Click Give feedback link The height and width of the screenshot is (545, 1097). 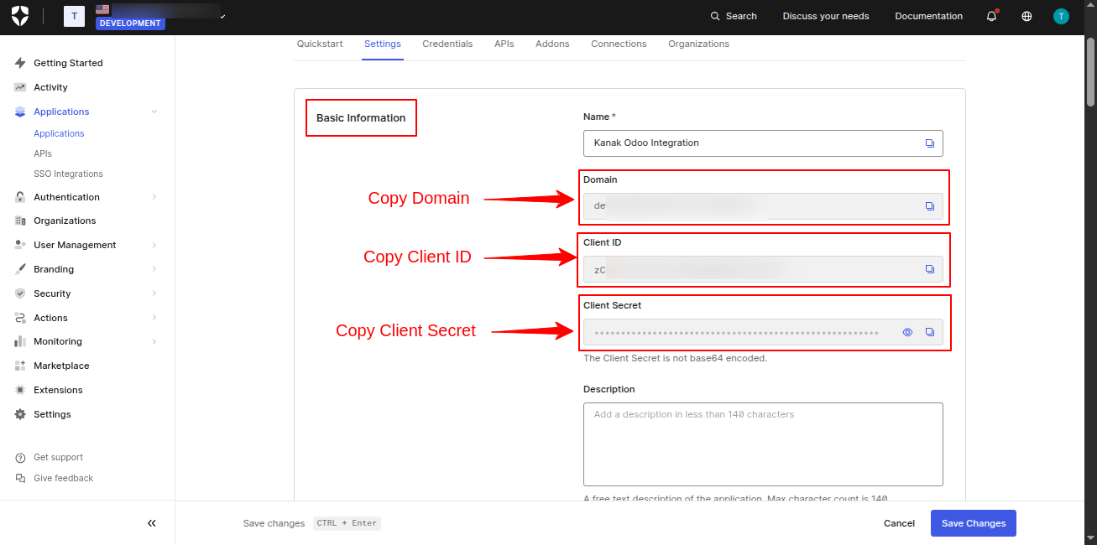point(63,478)
